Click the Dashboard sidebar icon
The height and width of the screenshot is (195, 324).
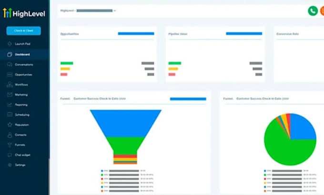(10, 54)
